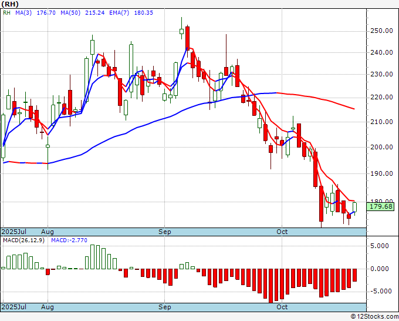Click the 176.70 MA(3) value
Viewport: 399px width, 321px height.
pos(46,13)
